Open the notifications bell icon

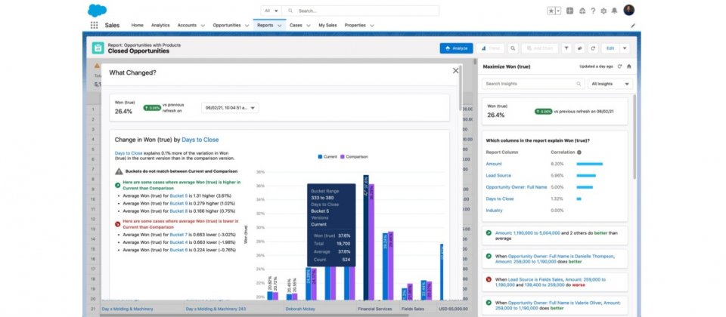[x=614, y=11]
